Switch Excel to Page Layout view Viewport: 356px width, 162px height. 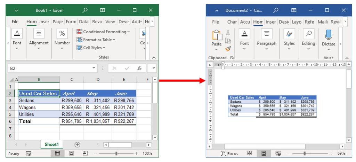point(71,153)
